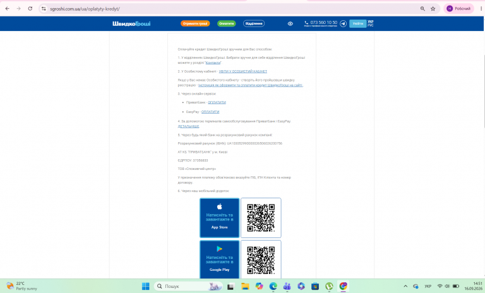This screenshot has height=293, width=485.
Task: Click the phone number 073 560 10 50
Action: coord(323,23)
